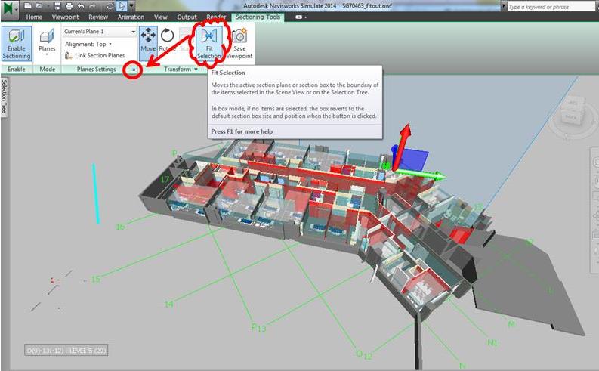Click the Undo arrow icon
This screenshot has height=371, width=599.
(81, 6)
